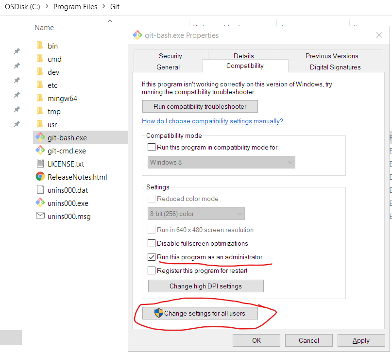Screen dimensions: 392x353
Task: Click Change high DPI settings button
Action: tap(206, 286)
